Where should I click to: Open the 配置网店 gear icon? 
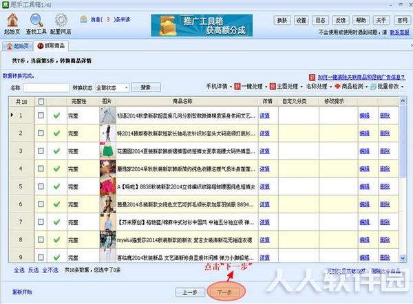click(x=61, y=24)
